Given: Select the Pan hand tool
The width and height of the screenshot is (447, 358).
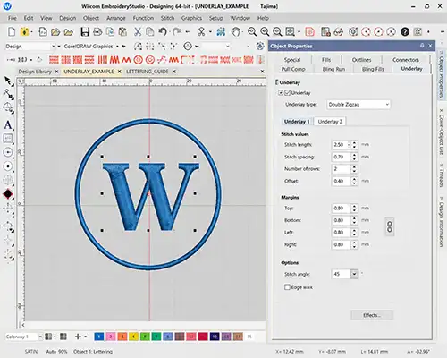Looking at the screenshot, I should click(236, 31).
